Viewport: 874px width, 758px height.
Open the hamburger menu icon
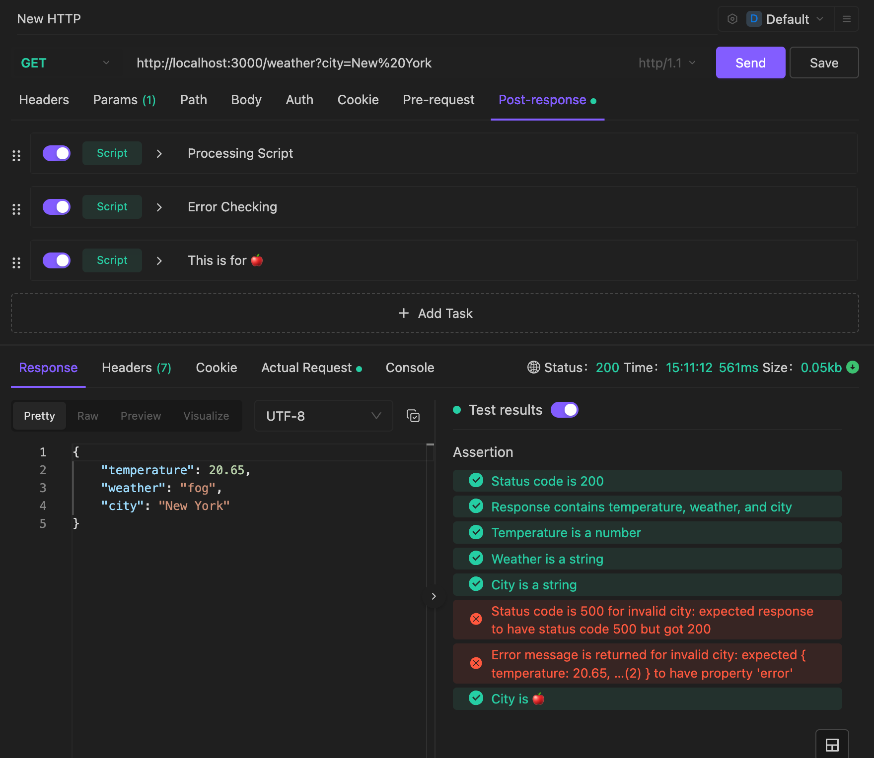tap(847, 19)
